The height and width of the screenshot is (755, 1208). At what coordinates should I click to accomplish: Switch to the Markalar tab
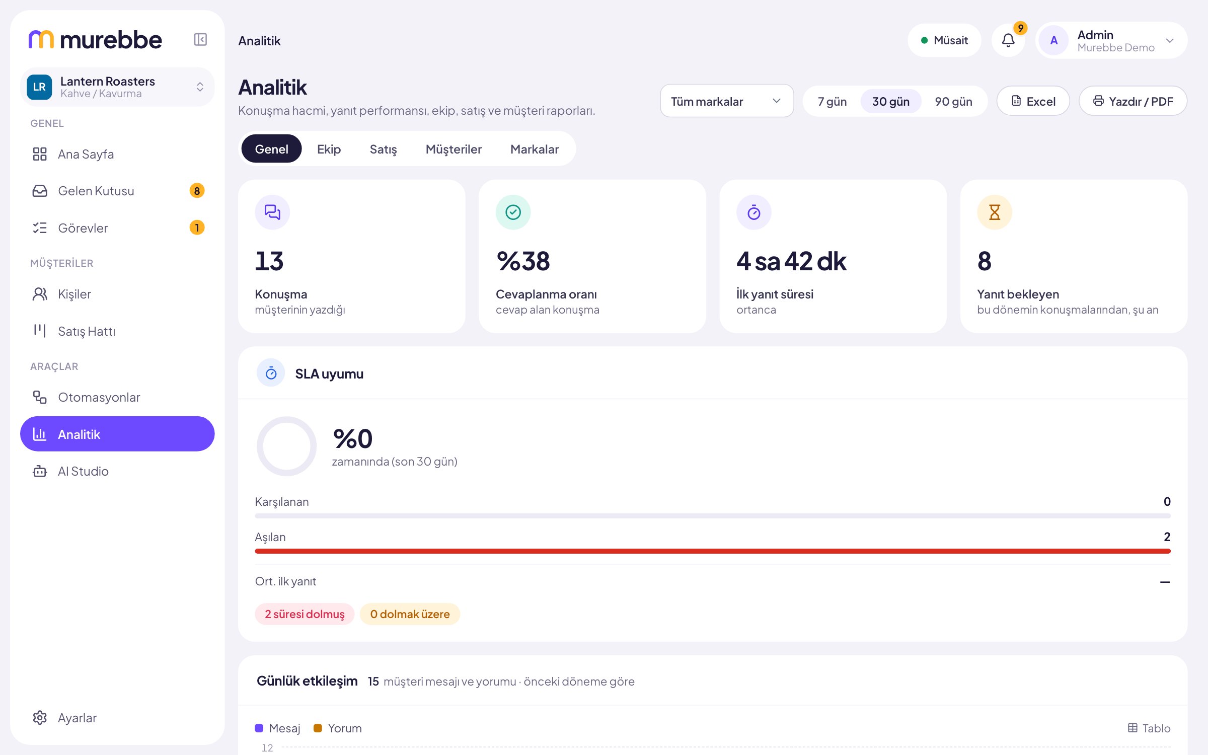[535, 149]
